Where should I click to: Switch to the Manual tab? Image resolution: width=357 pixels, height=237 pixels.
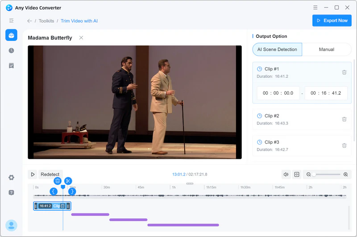327,49
